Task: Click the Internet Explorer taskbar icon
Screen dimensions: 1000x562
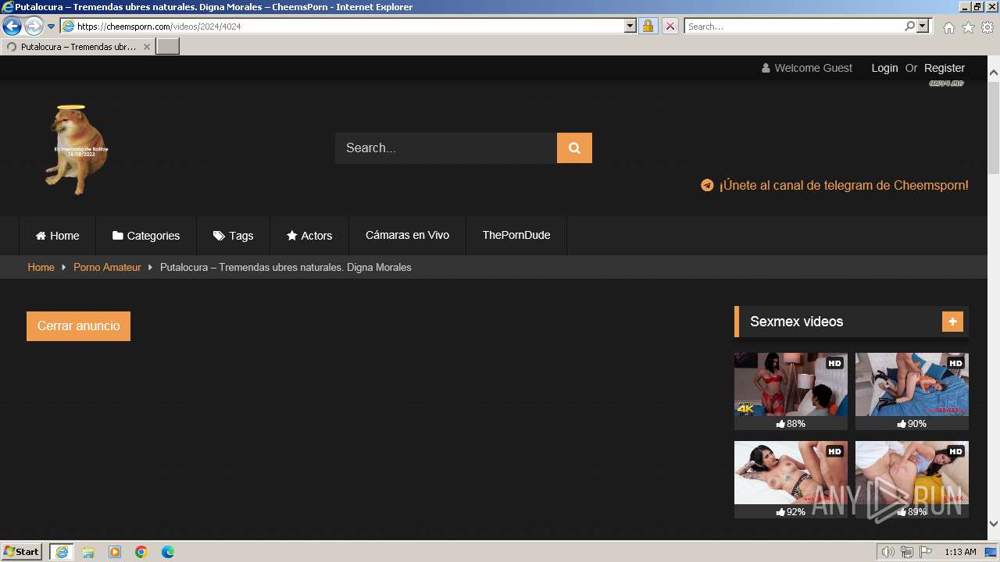Action: point(62,552)
